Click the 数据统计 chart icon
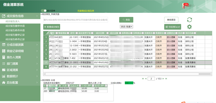The image size is (216, 103). tap(4, 76)
